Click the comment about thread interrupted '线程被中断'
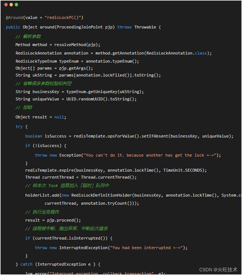 [66, 228]
